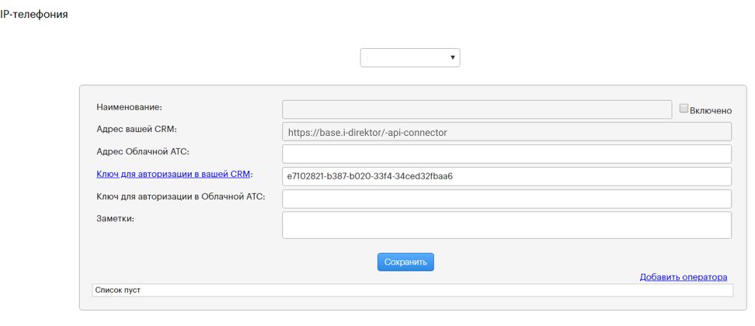Click inside the Заметки notes text area

pos(506,225)
